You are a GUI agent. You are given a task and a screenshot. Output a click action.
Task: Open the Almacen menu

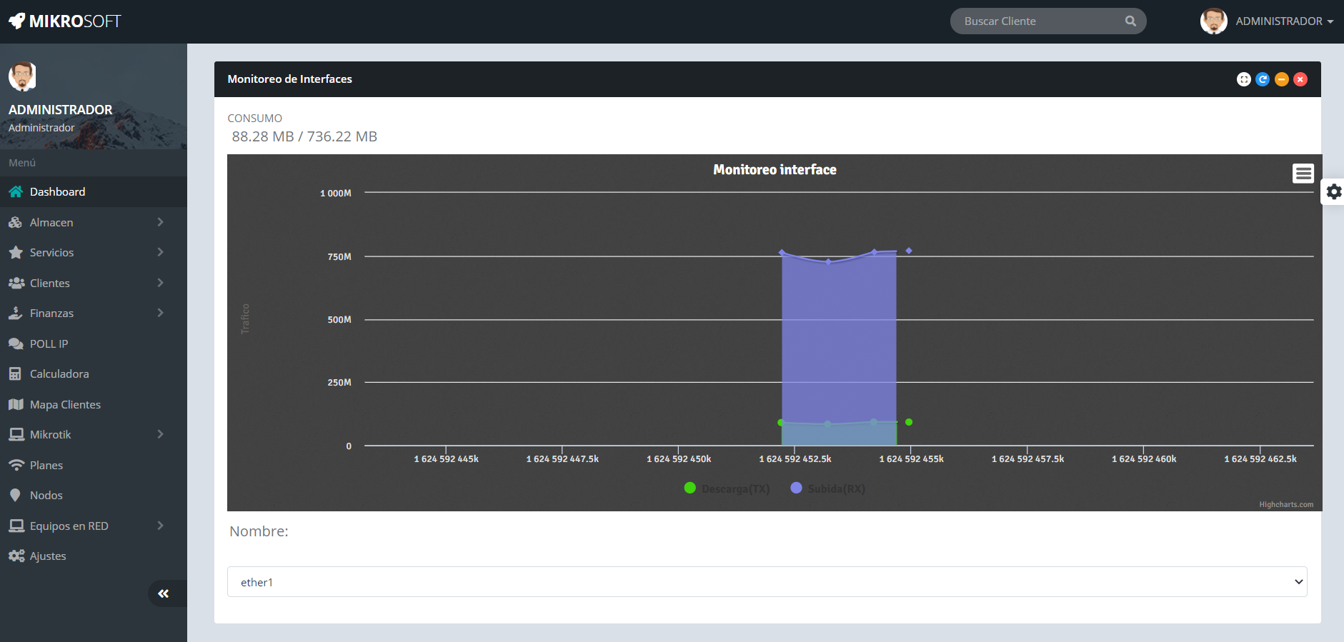point(94,223)
